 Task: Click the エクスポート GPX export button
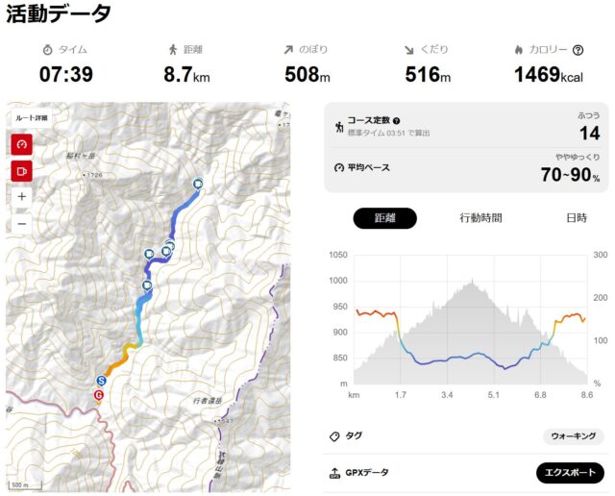pyautogui.click(x=570, y=473)
